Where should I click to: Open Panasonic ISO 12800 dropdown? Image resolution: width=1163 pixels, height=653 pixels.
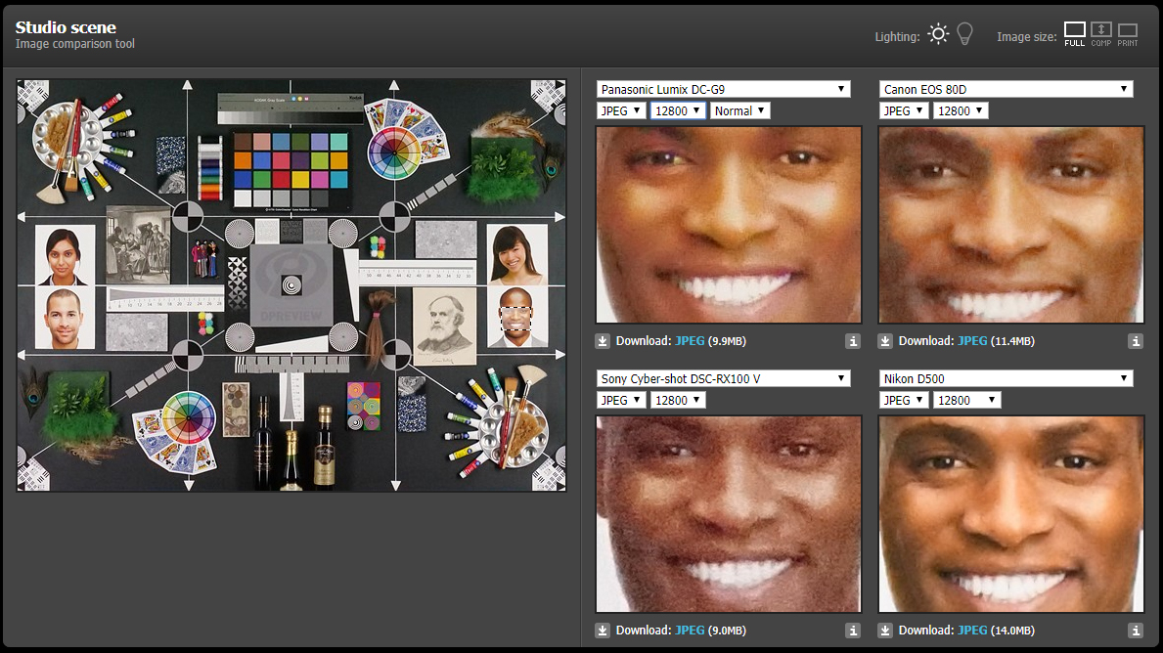[678, 110]
